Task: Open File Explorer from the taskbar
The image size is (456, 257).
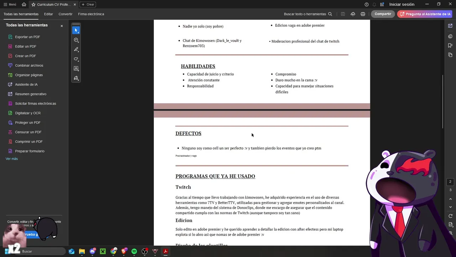Action: [82, 251]
